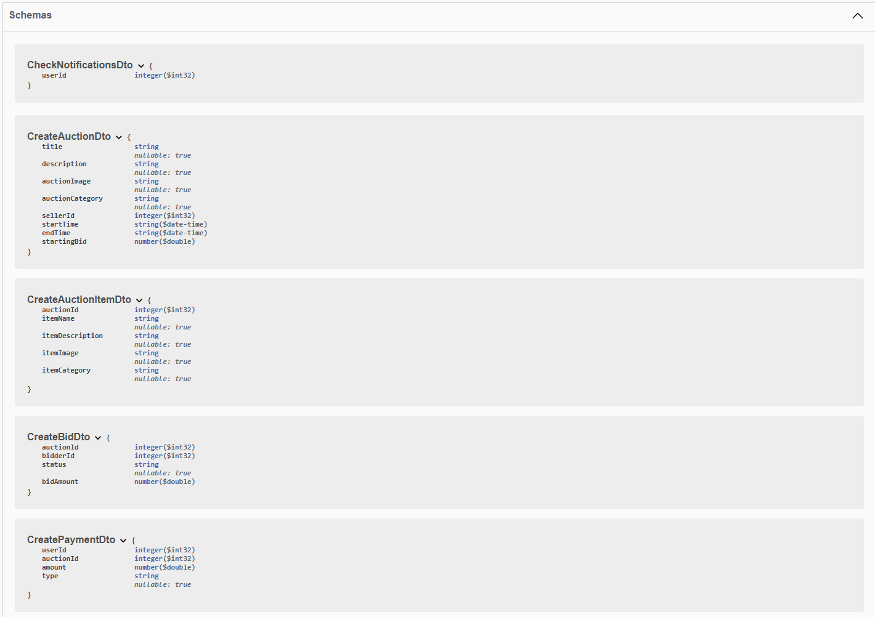Click the CreateAuctionItemDto schema title

pyautogui.click(x=79, y=299)
